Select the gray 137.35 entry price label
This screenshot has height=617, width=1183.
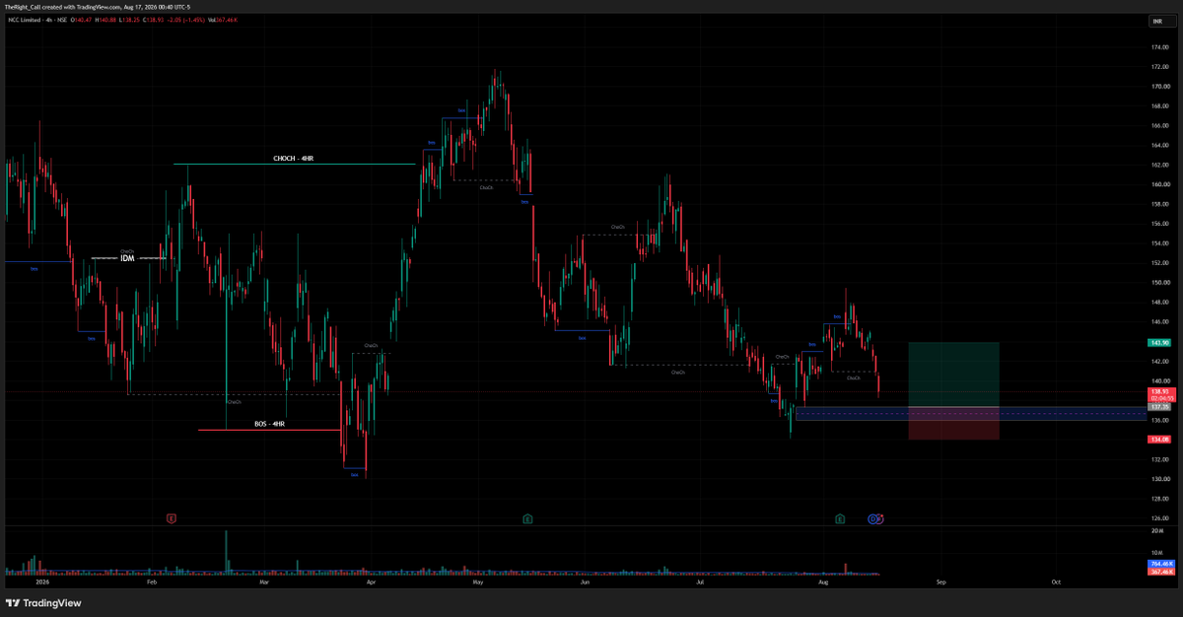pos(1159,406)
